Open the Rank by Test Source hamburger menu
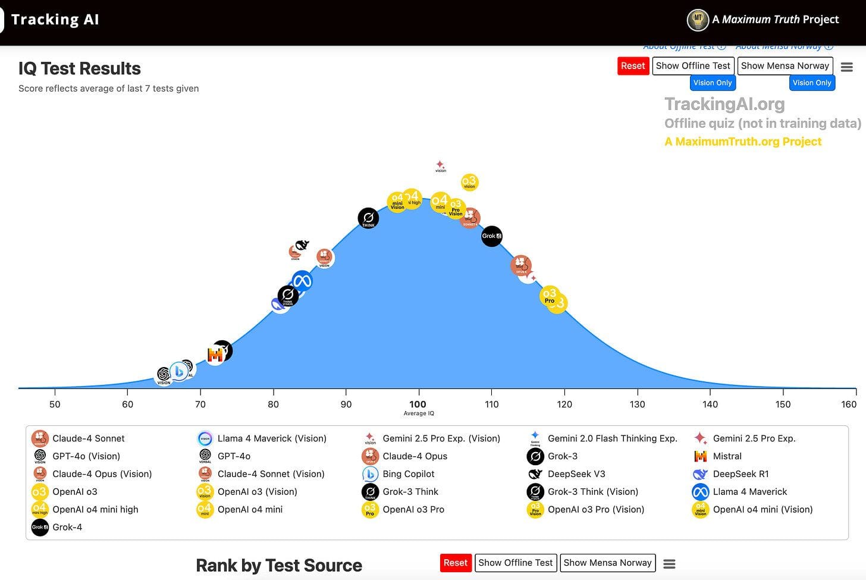This screenshot has width=866, height=580. (x=669, y=564)
